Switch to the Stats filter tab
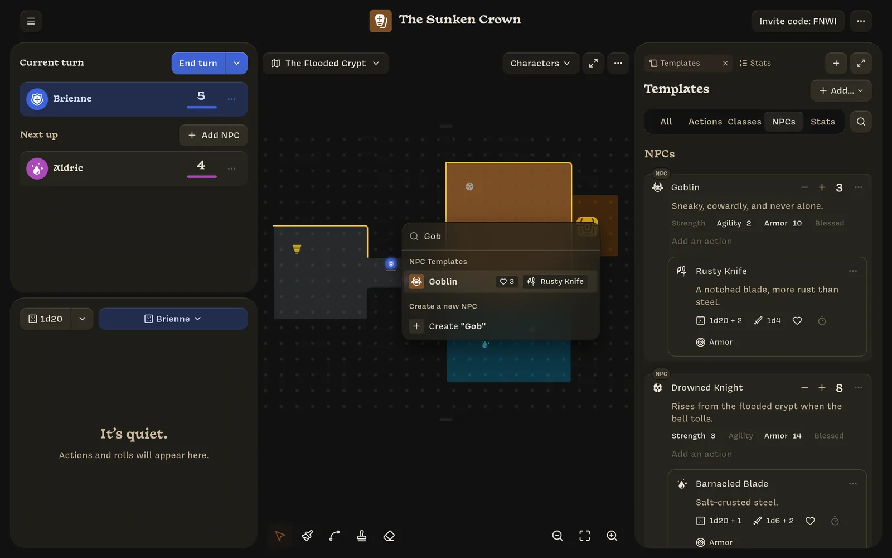892x558 pixels. [822, 122]
